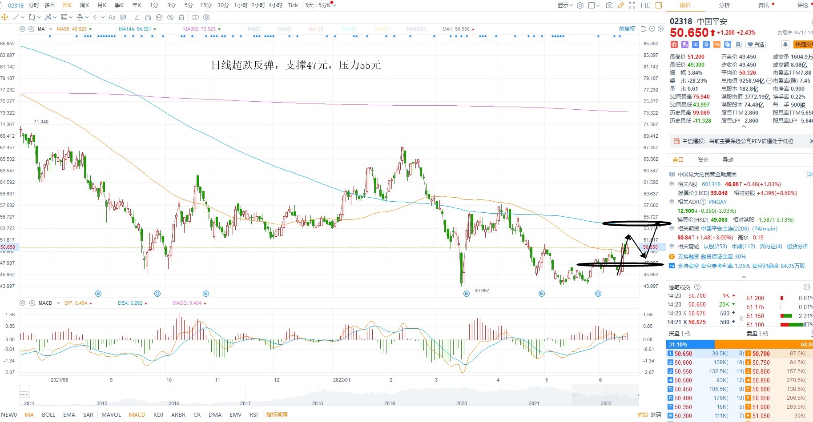Toggle magnet snap for drawings
The height and width of the screenshot is (422, 813).
(x=148, y=17)
